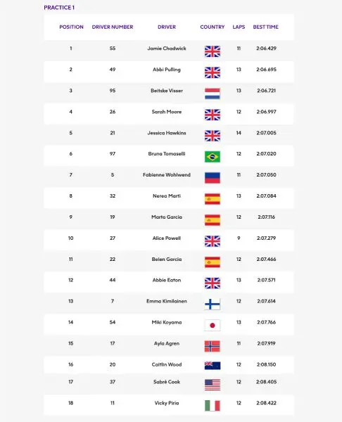This screenshot has height=422, width=342.
Task: Select the POSITION column header
Action: tap(71, 27)
